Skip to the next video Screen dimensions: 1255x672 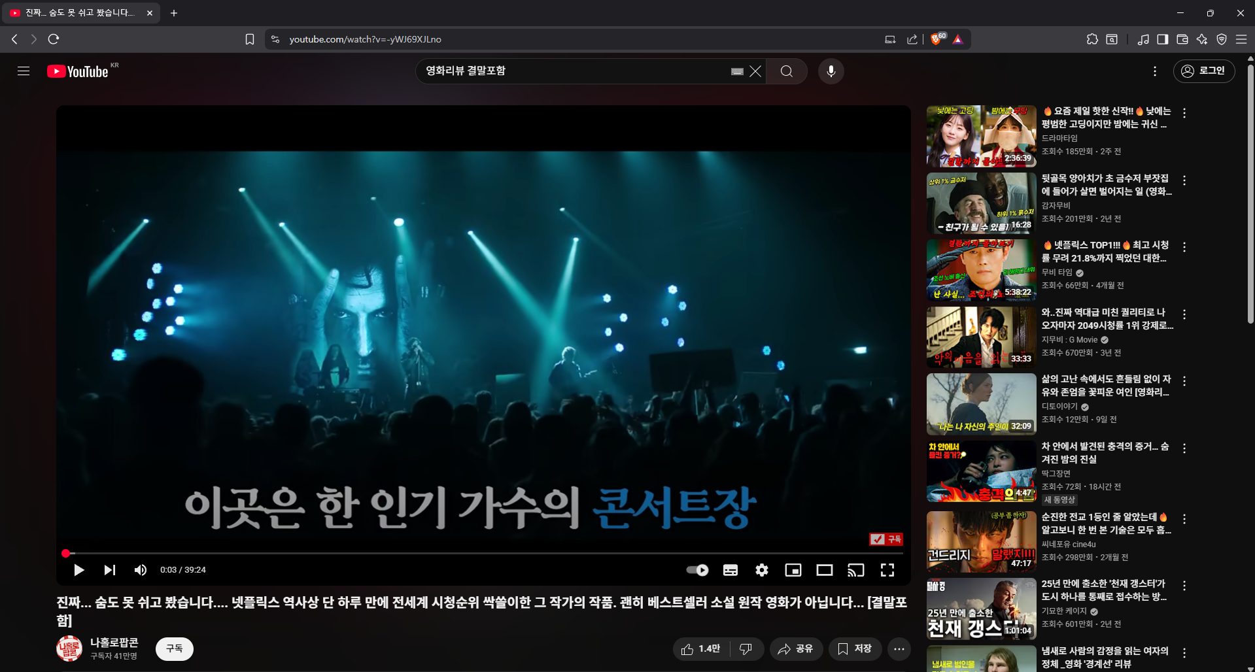[x=109, y=570]
